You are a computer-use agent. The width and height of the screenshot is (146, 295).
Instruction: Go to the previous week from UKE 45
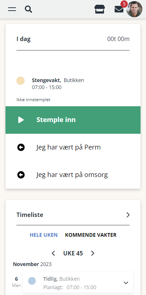coord(53,254)
